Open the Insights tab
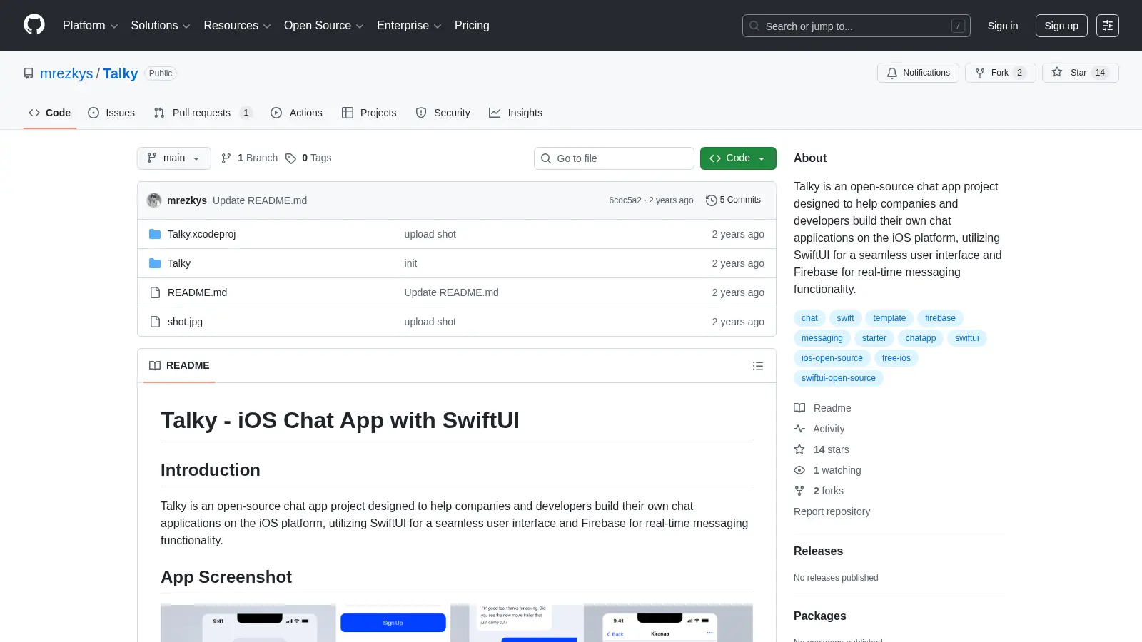The width and height of the screenshot is (1142, 642). 515,113
